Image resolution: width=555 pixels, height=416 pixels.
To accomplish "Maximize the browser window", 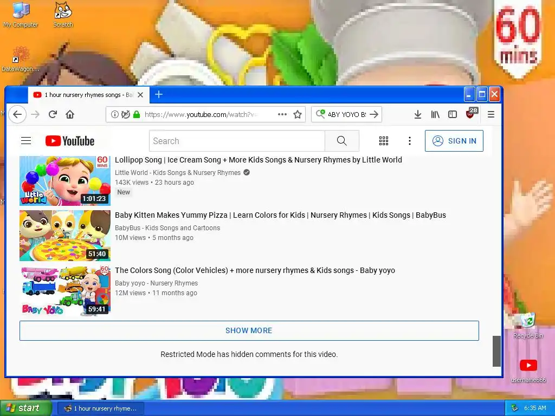I will [x=482, y=94].
